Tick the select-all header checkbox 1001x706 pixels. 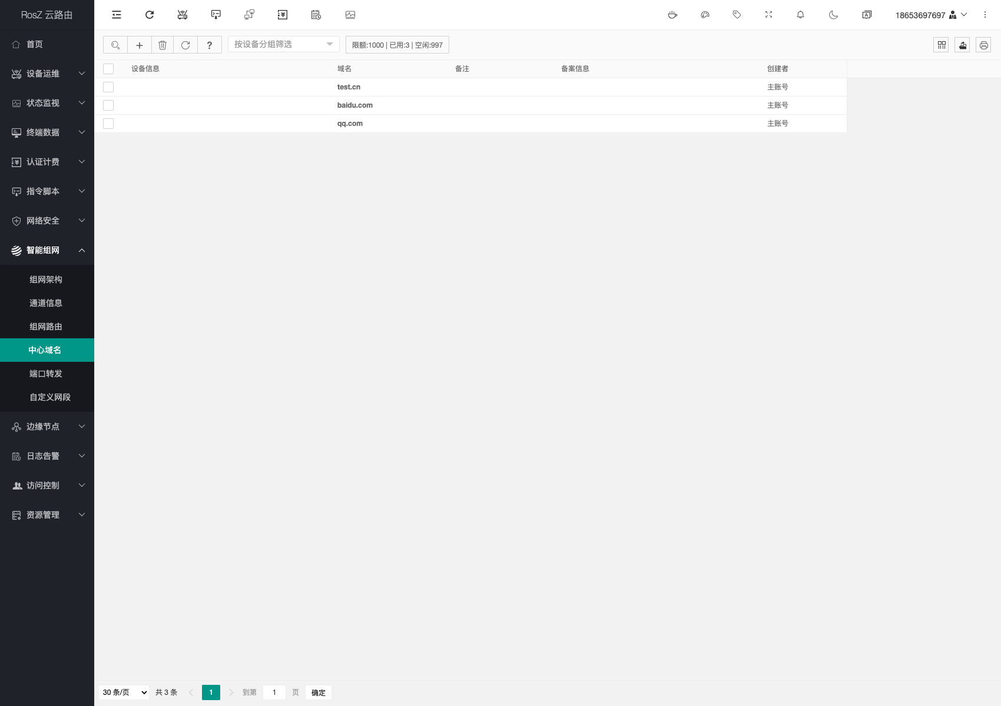[x=108, y=69]
